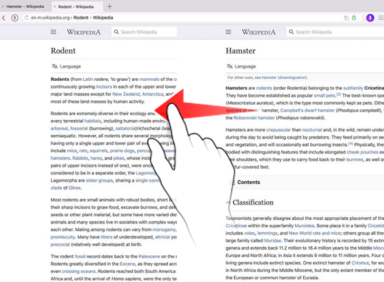
Task: Open the fossorial link
Action: tap(79, 128)
